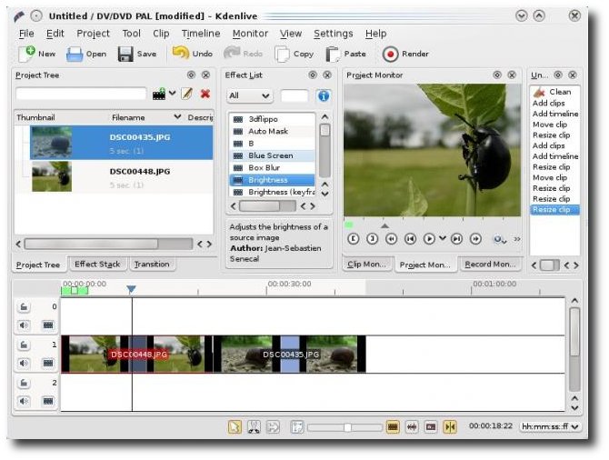Lock track 2
Screen dimensions: 609x460
pos(24,383)
